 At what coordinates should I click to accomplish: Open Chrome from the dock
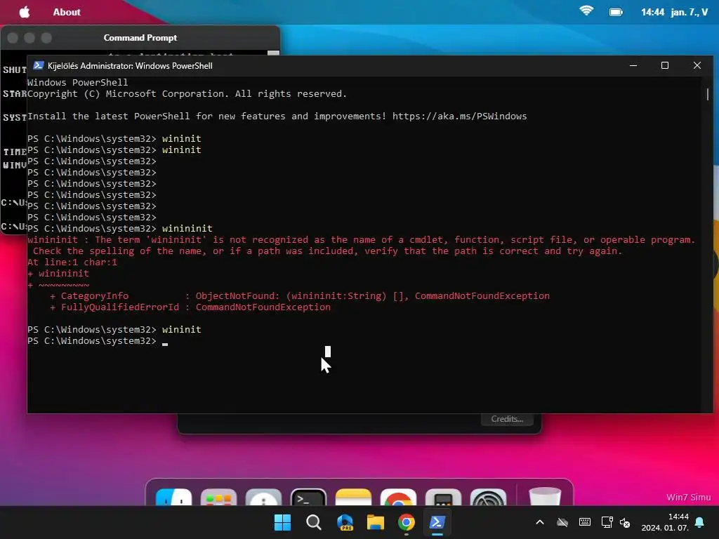(x=399, y=497)
